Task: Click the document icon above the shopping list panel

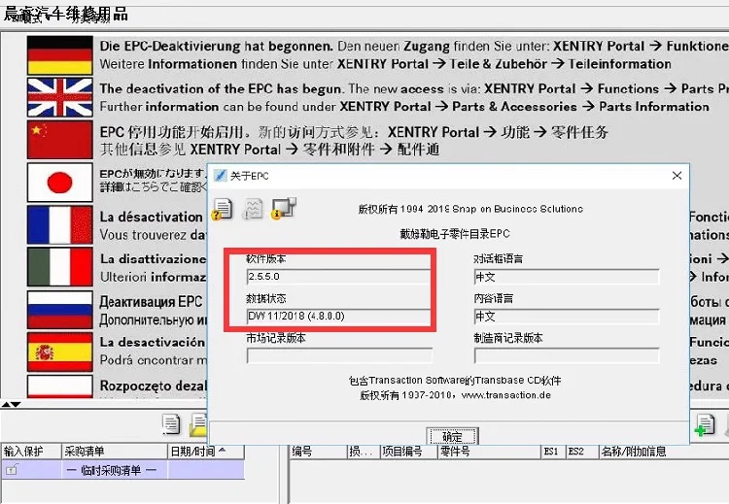Action: [171, 424]
